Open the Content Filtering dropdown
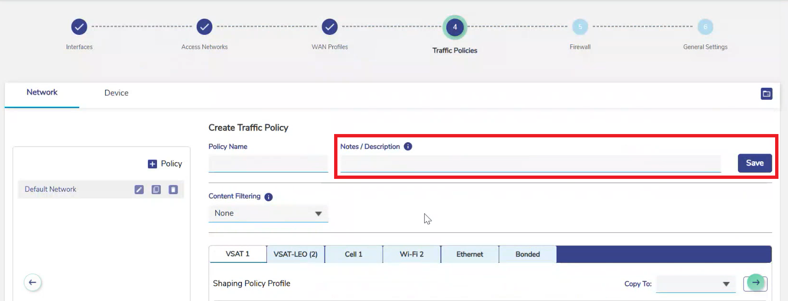 point(268,214)
